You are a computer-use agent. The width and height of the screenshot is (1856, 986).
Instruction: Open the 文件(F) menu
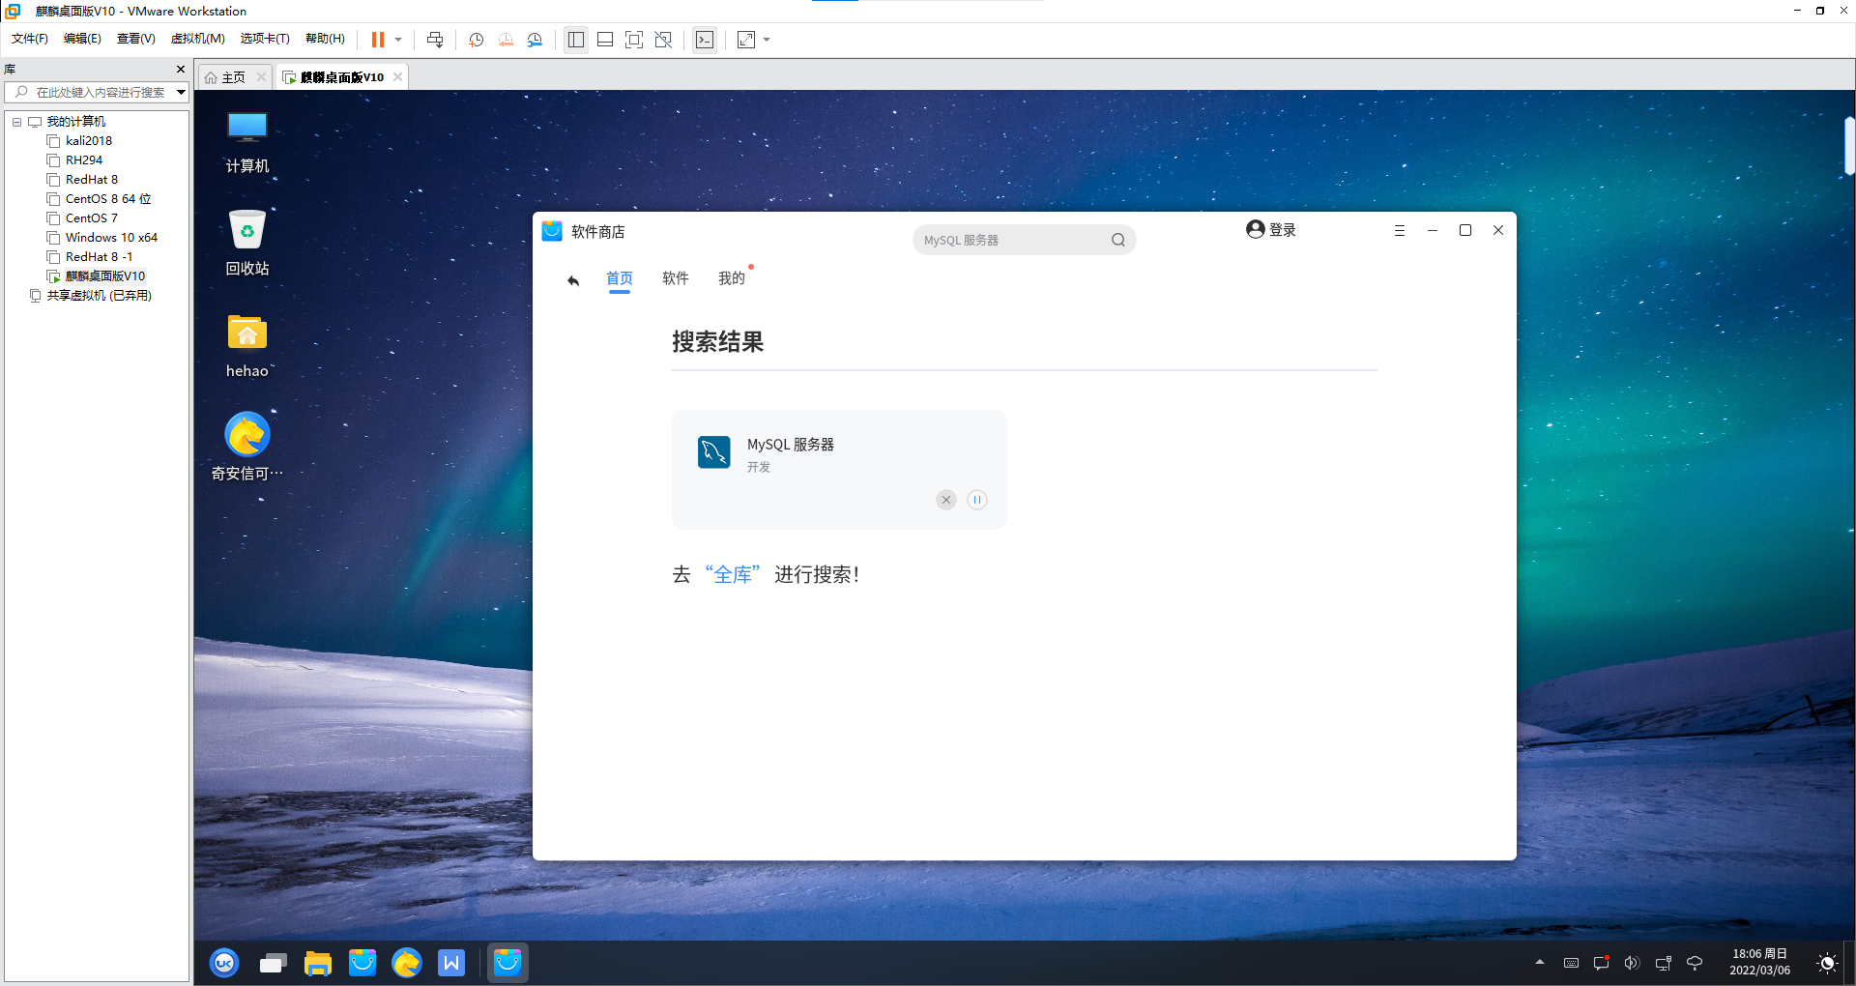(30, 39)
